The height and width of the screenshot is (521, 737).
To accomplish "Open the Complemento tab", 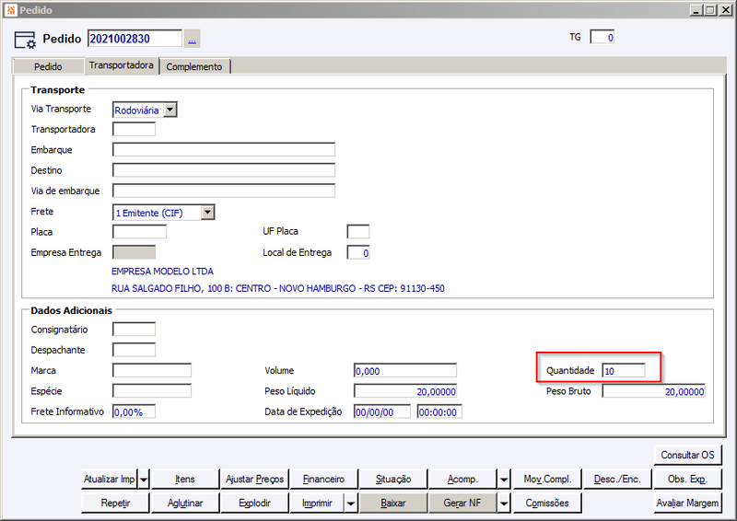I will click(194, 66).
